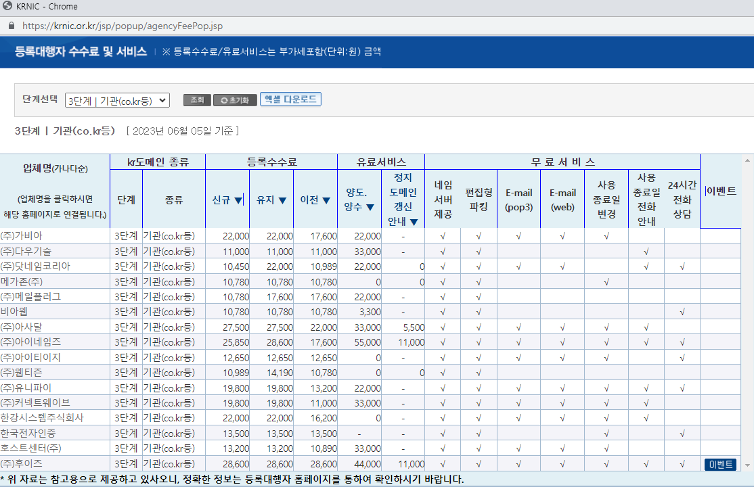Sort by 양도.양수 fee arrow
754x487 pixels.
point(370,207)
